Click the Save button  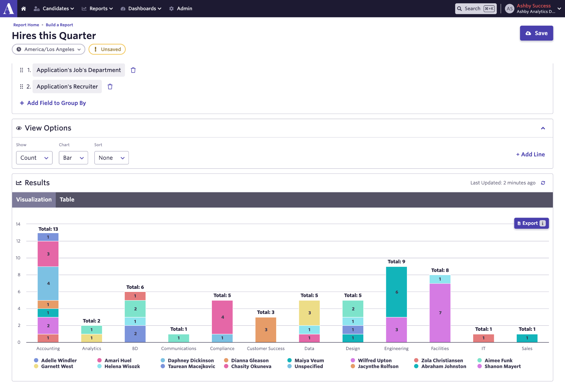pos(536,33)
